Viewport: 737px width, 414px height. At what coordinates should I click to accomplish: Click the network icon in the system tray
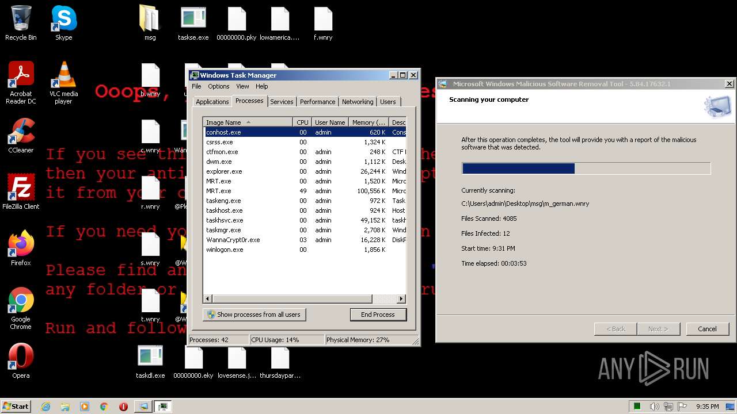(x=668, y=407)
